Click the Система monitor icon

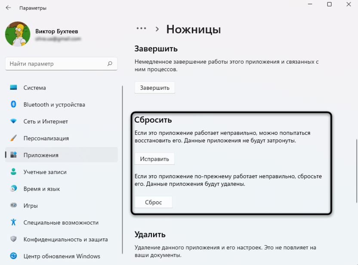click(x=13, y=87)
